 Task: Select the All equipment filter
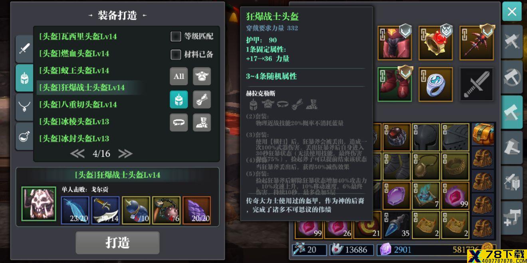pyautogui.click(x=179, y=76)
